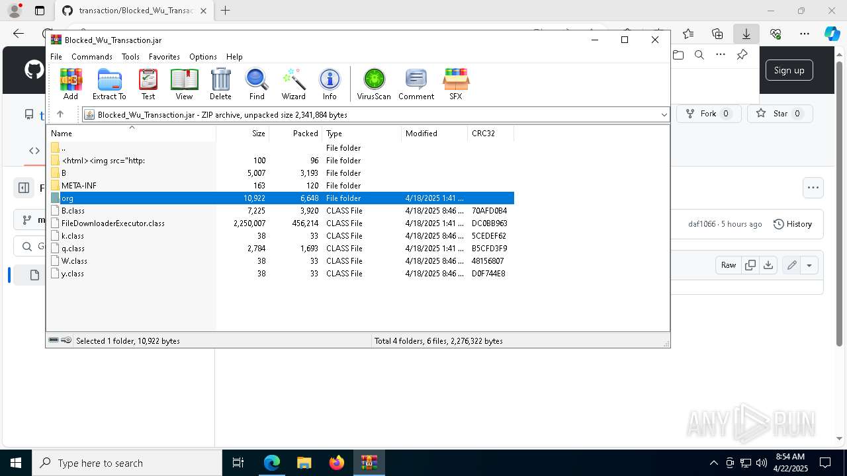Open the Favorites menu
Image resolution: width=847 pixels, height=476 pixels.
tap(164, 57)
